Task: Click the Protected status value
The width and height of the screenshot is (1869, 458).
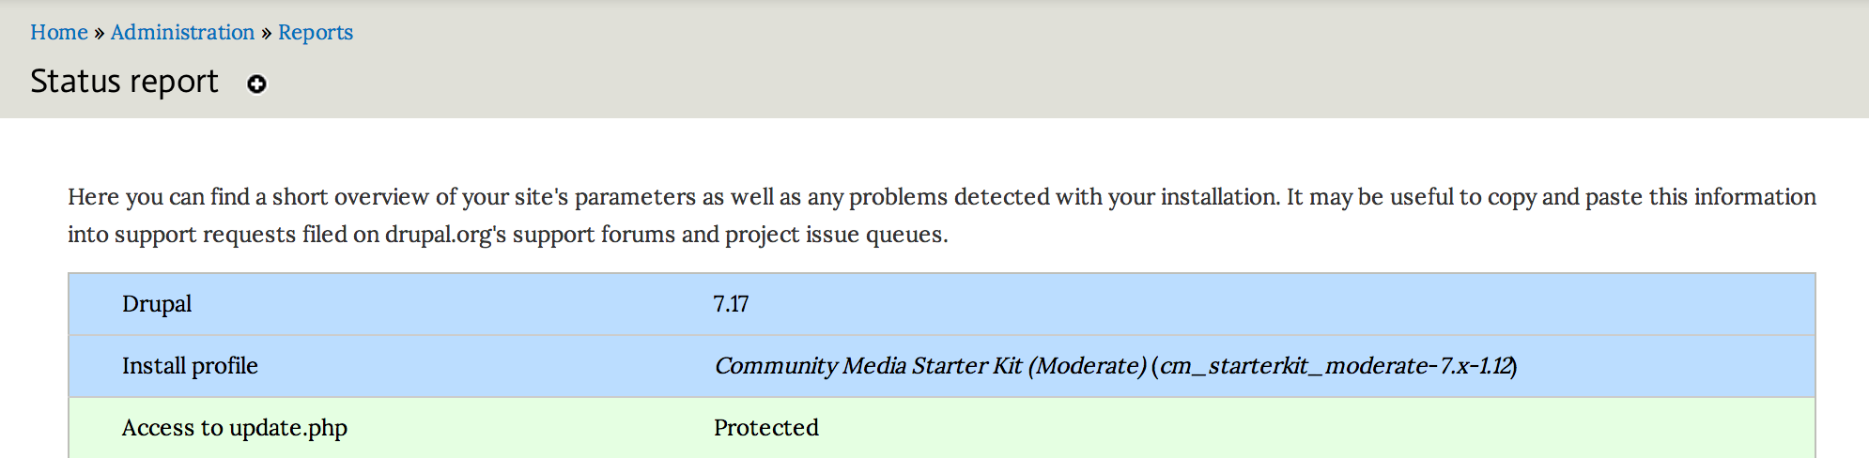Action: point(766,428)
